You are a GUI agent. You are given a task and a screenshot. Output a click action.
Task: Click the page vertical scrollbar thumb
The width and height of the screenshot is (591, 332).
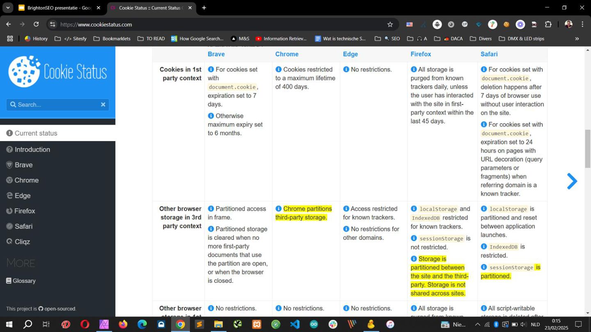click(x=588, y=149)
